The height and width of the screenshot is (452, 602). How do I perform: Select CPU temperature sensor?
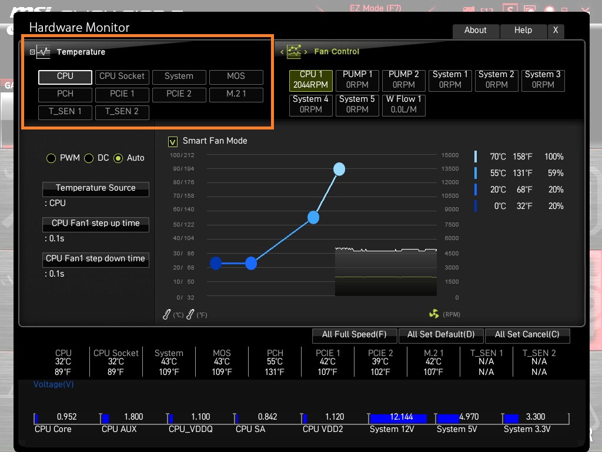tap(65, 77)
